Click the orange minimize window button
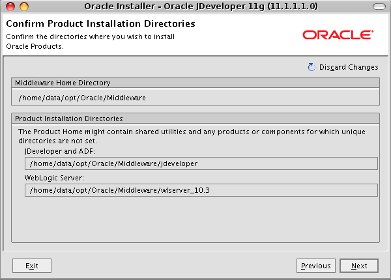 24,7
